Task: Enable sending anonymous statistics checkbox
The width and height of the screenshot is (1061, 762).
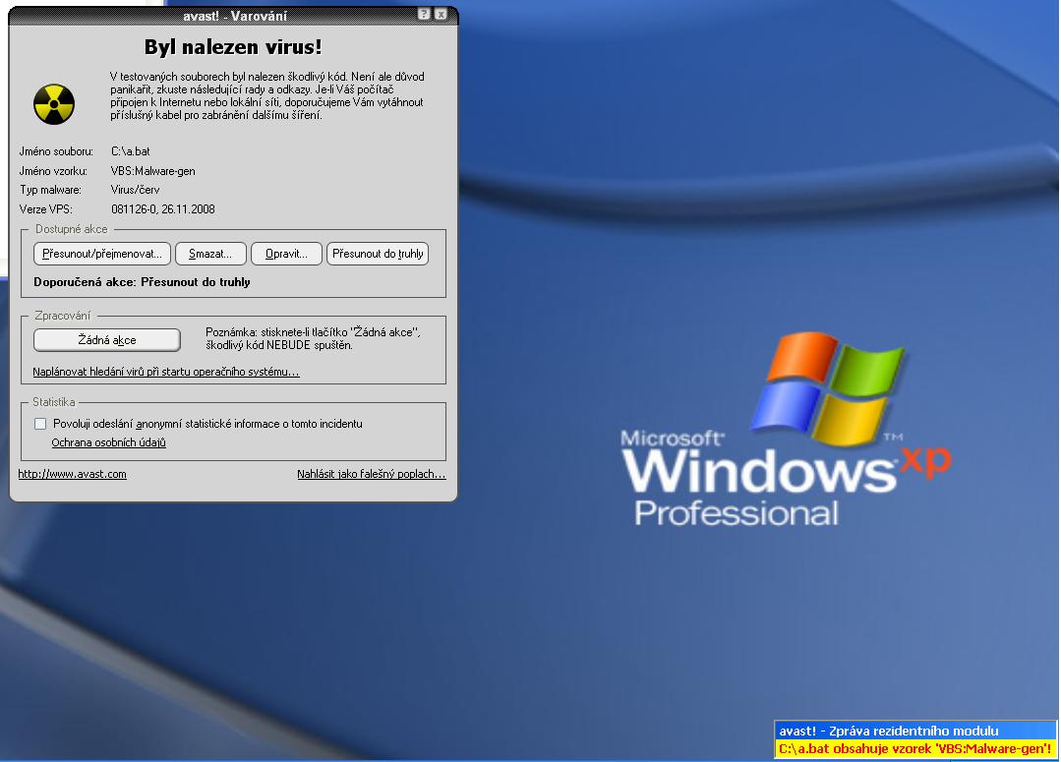Action: click(40, 424)
